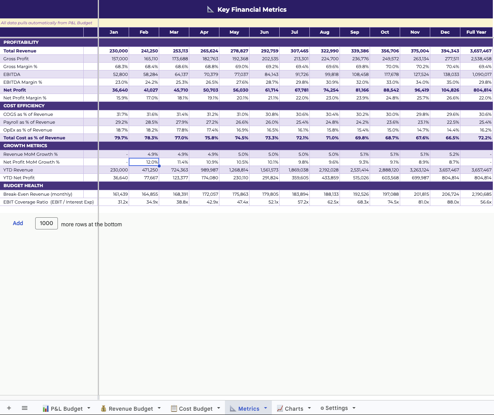Select Feb Net Profit MoM Growth cell 12.0%
Screen dimensions: 494x415
144,162
